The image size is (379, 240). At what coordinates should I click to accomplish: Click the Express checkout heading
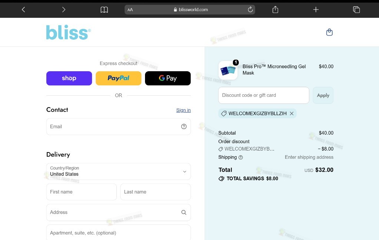tap(118, 63)
